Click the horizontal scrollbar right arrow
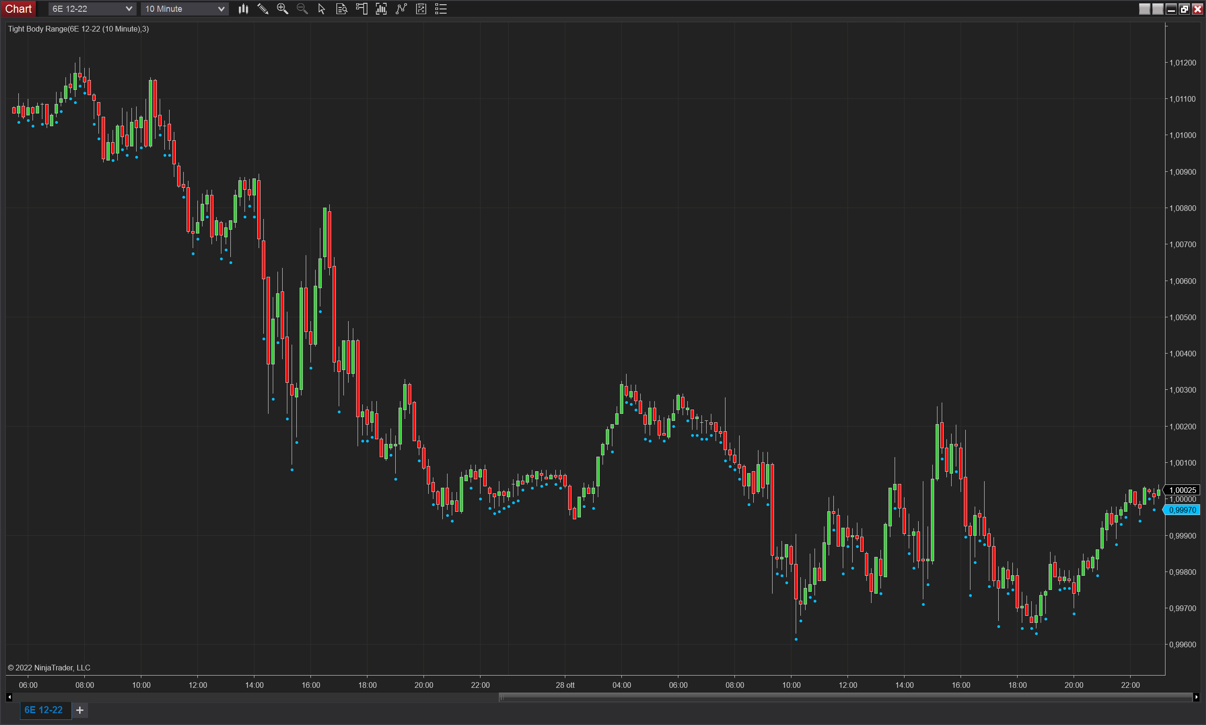Image resolution: width=1206 pixels, height=725 pixels. tap(1196, 697)
